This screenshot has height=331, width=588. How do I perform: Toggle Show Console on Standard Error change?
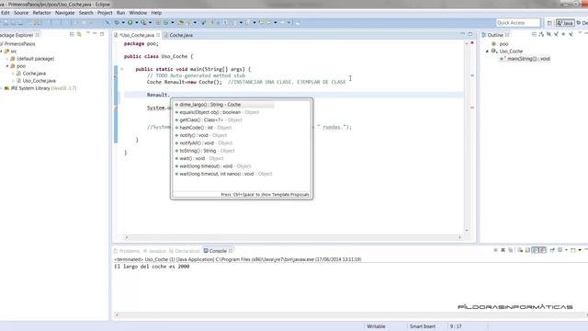click(x=543, y=250)
